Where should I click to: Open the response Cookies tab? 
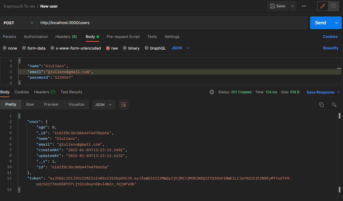[22, 92]
